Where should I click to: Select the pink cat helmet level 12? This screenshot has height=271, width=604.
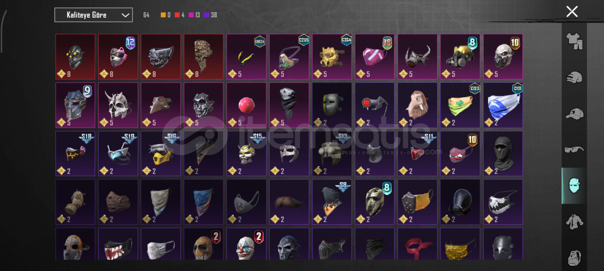click(118, 57)
